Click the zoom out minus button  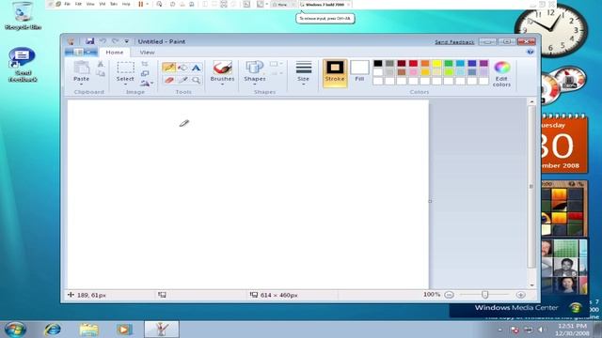[449, 295]
